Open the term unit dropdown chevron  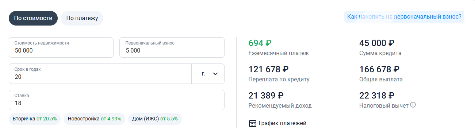(x=215, y=74)
